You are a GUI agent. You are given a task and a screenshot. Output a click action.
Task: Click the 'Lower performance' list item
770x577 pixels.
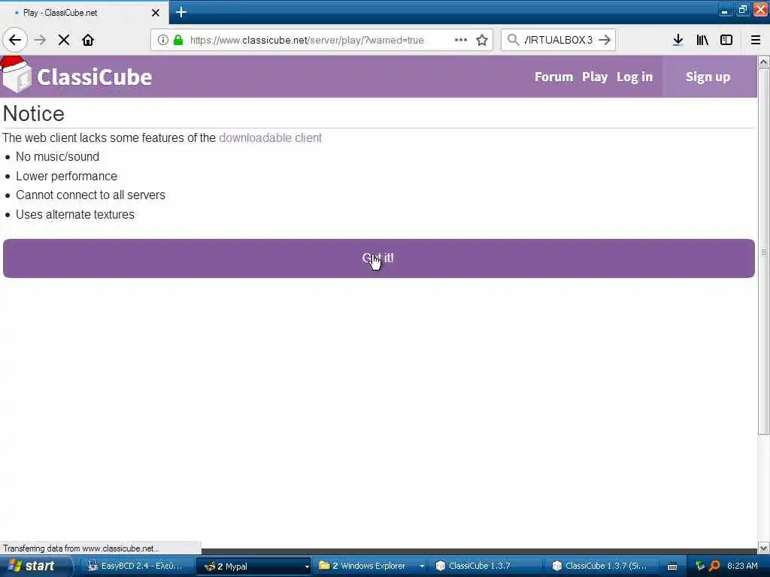pyautogui.click(x=66, y=176)
